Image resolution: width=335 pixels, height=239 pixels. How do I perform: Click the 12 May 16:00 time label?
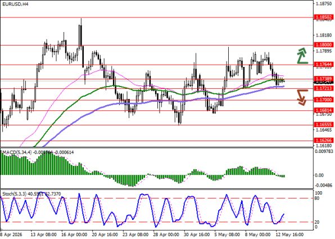tap(289, 235)
